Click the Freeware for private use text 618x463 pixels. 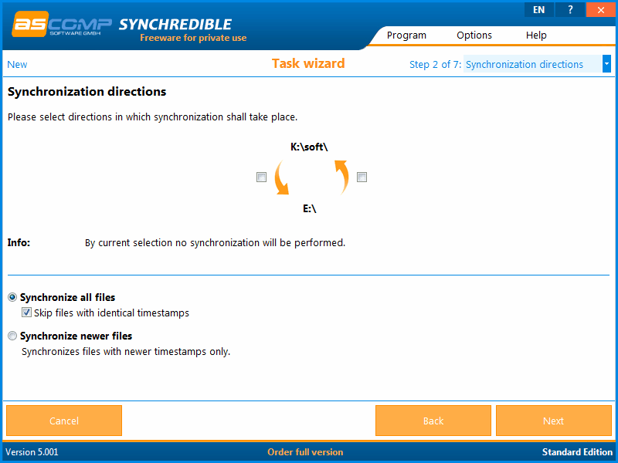tap(193, 38)
